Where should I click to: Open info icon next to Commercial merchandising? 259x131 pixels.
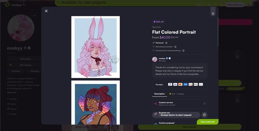coord(183,51)
